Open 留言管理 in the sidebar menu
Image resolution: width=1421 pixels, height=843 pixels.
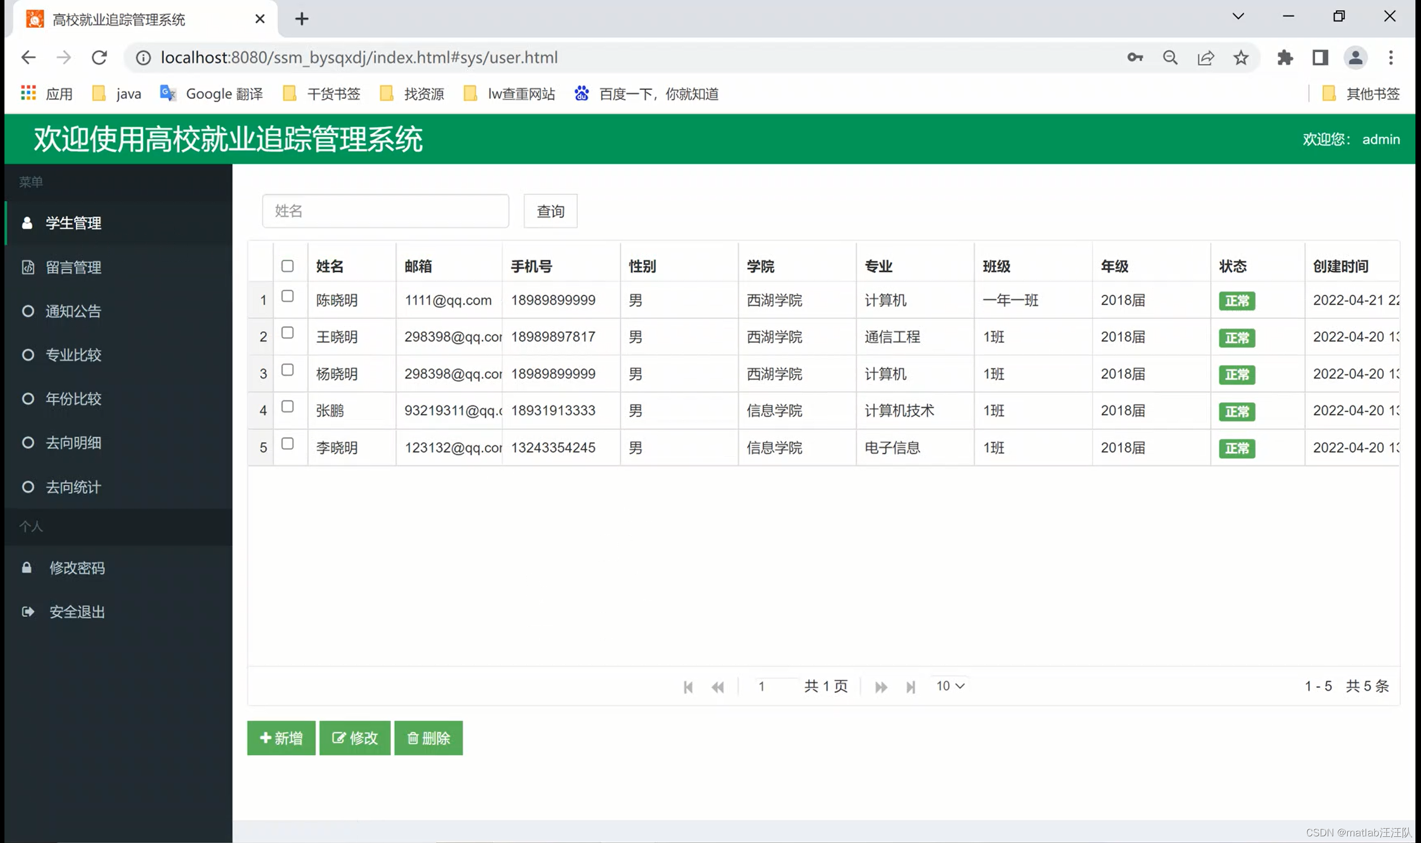[x=73, y=267]
